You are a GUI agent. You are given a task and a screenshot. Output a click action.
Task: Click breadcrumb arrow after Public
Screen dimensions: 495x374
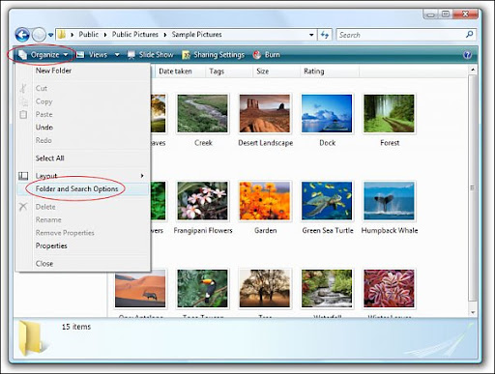pyautogui.click(x=105, y=35)
